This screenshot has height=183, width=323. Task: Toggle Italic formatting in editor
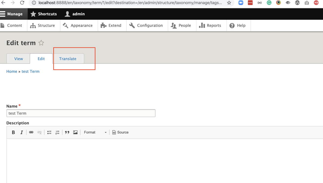(22, 132)
